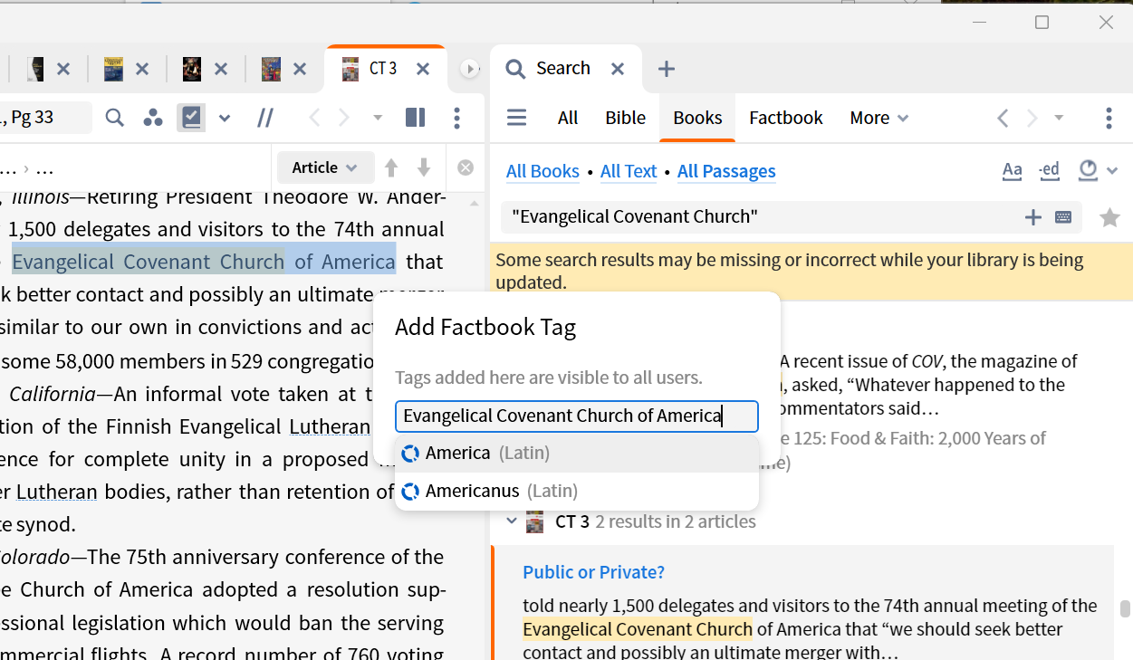Open the visual filters dots icon

click(153, 118)
